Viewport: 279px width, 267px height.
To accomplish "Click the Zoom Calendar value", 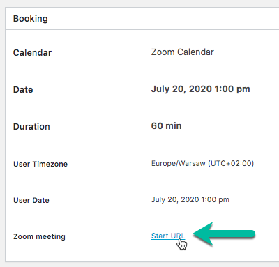I will pyautogui.click(x=183, y=52).
